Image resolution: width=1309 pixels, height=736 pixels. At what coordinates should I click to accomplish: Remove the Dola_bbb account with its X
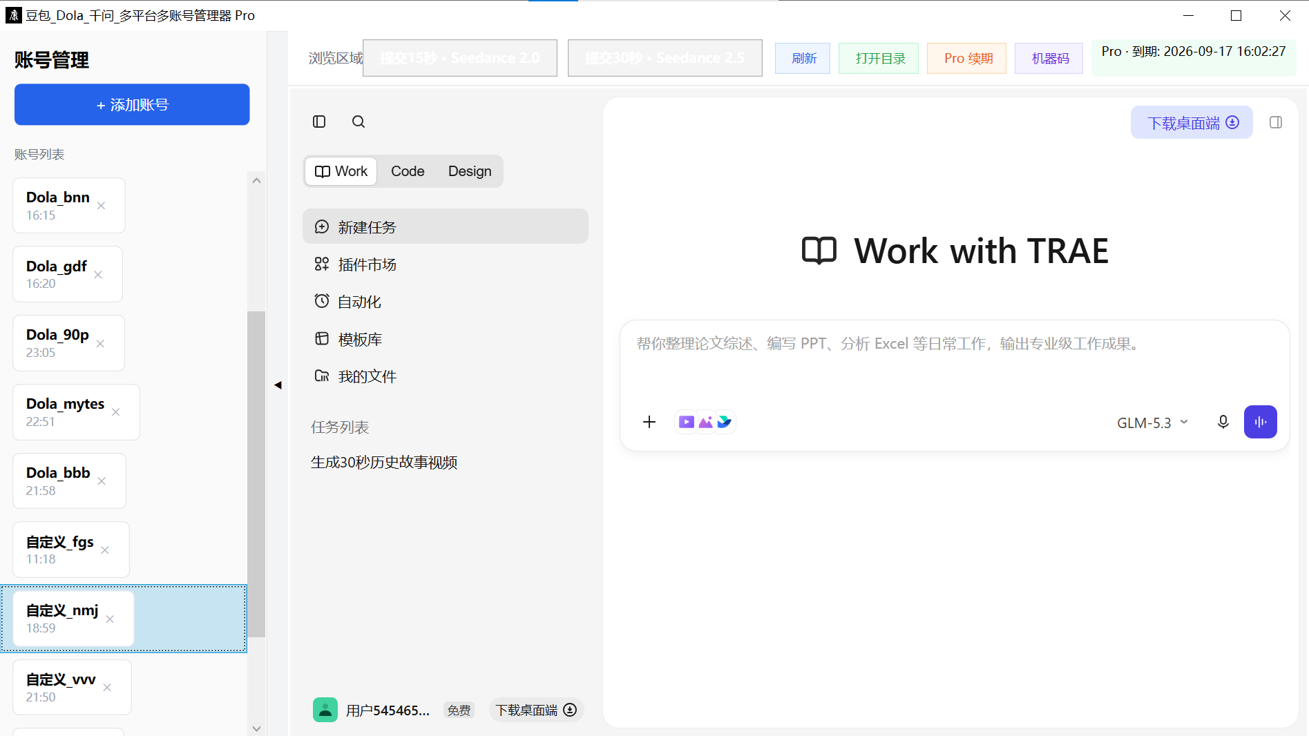pyautogui.click(x=102, y=481)
